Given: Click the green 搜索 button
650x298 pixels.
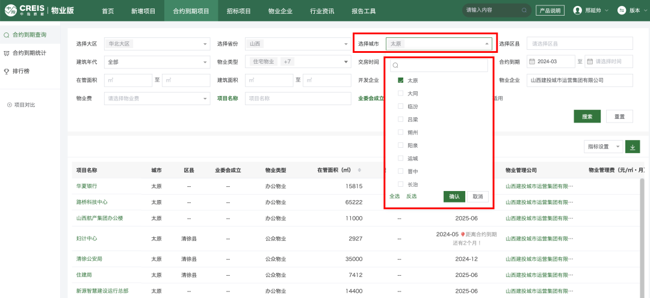Looking at the screenshot, I should tap(587, 117).
